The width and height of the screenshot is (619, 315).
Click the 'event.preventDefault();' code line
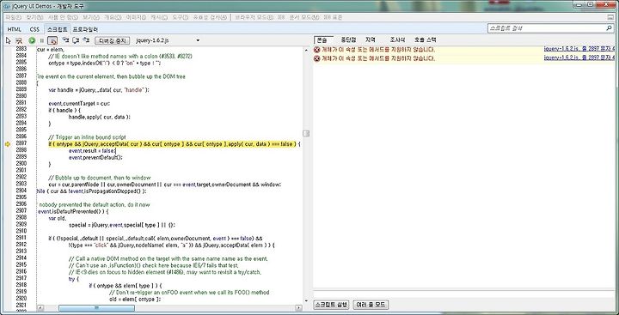95,157
